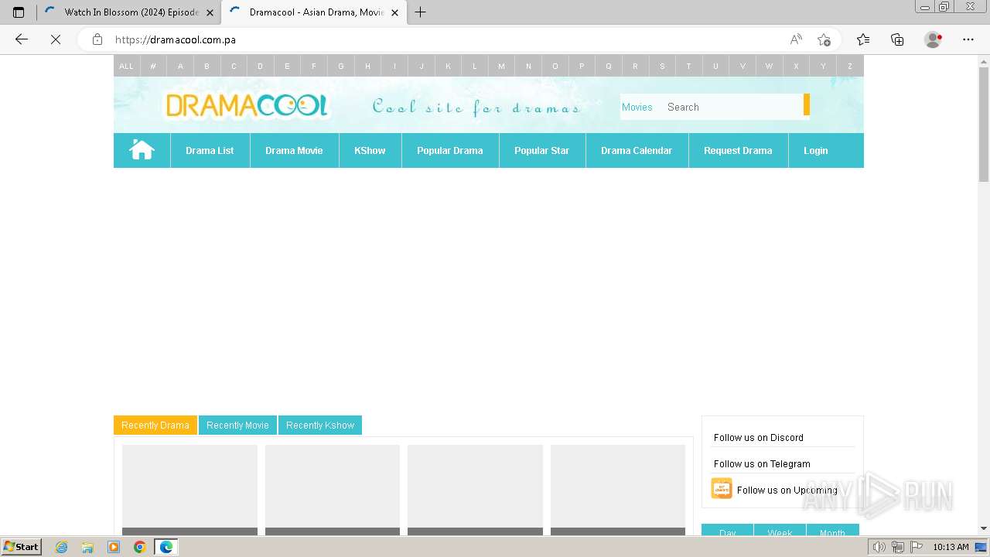990x557 pixels.
Task: Click the Dramacool logo
Action: click(247, 105)
